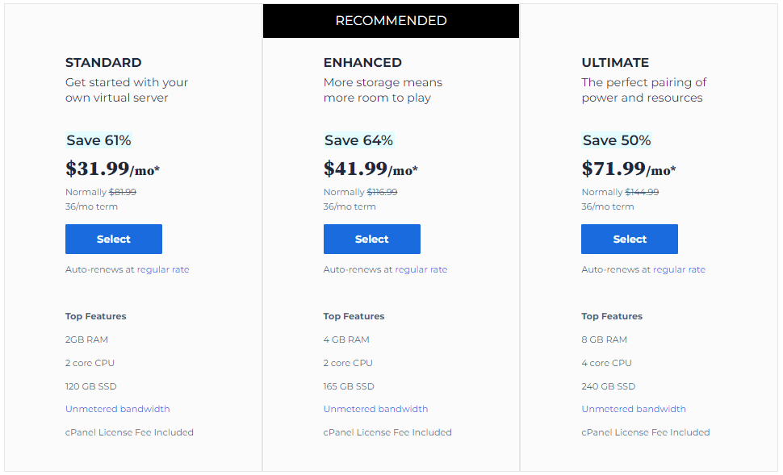Select the Enhanced plan
This screenshot has width=783, height=475.
371,239
